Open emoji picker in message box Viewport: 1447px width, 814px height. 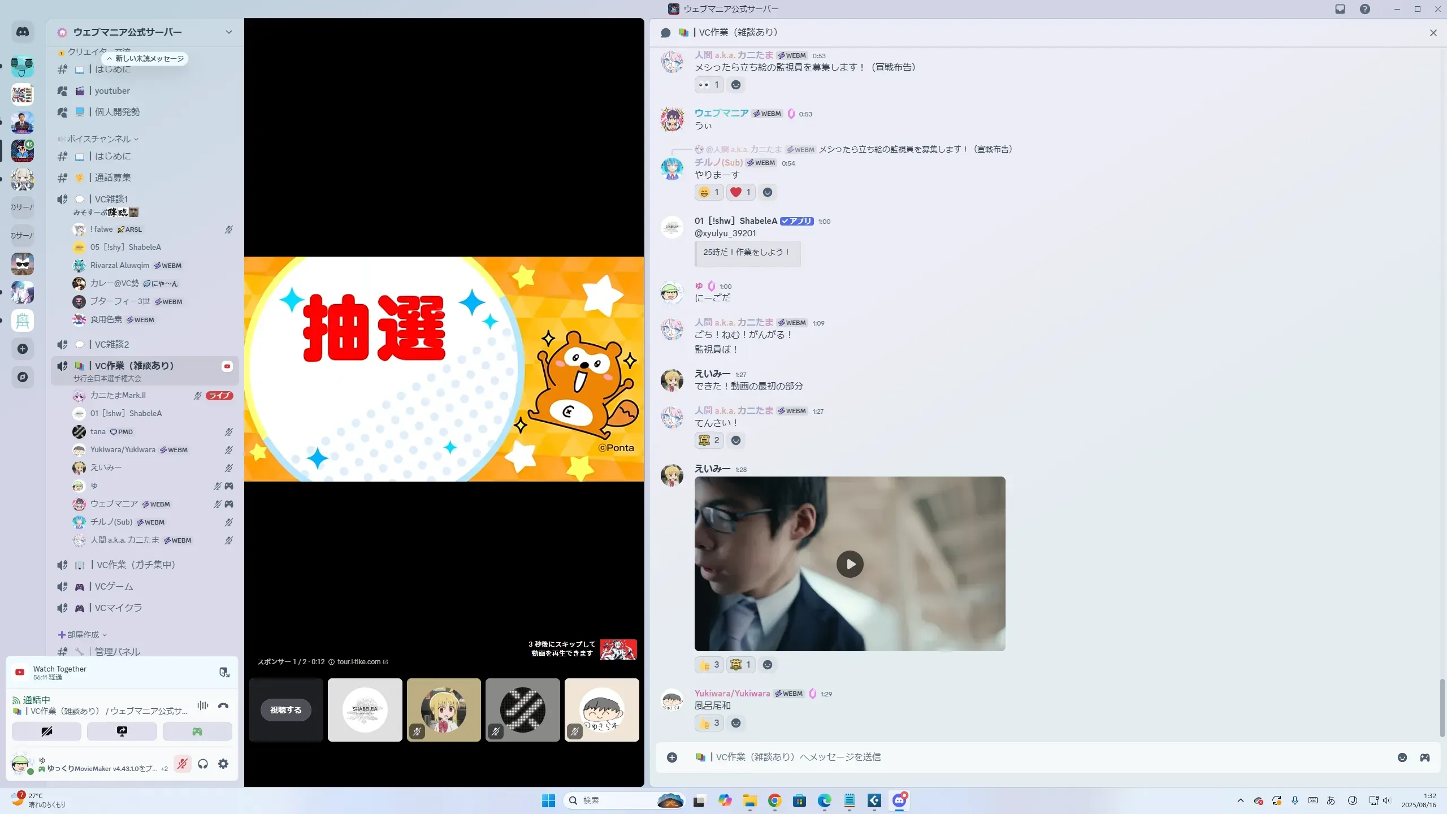tap(1402, 757)
